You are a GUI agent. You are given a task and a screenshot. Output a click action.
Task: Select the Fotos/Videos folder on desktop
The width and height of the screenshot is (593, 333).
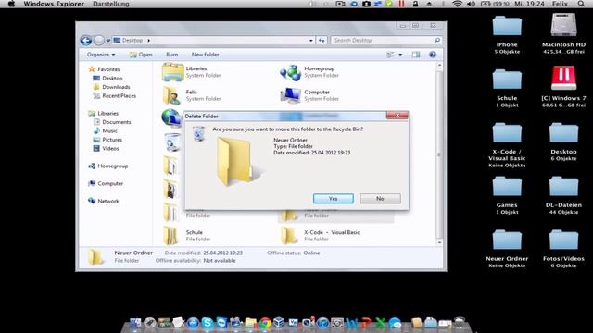pyautogui.click(x=563, y=240)
